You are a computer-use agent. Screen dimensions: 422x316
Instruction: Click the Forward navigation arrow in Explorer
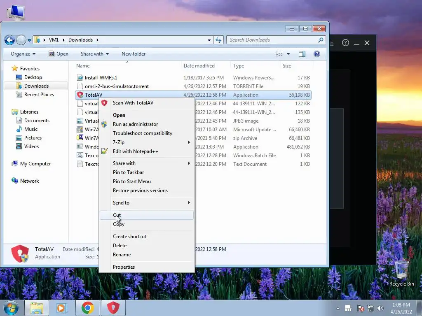(x=21, y=40)
